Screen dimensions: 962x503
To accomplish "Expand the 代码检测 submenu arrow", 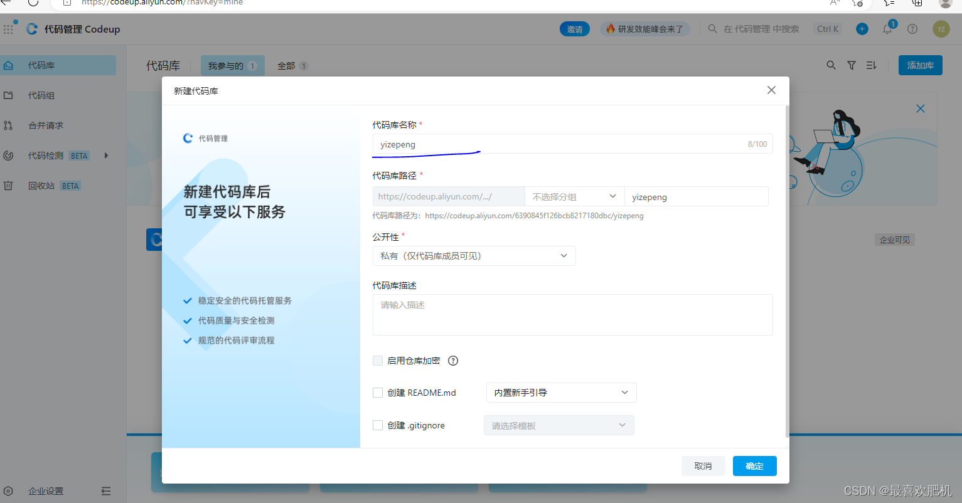I will pos(107,156).
